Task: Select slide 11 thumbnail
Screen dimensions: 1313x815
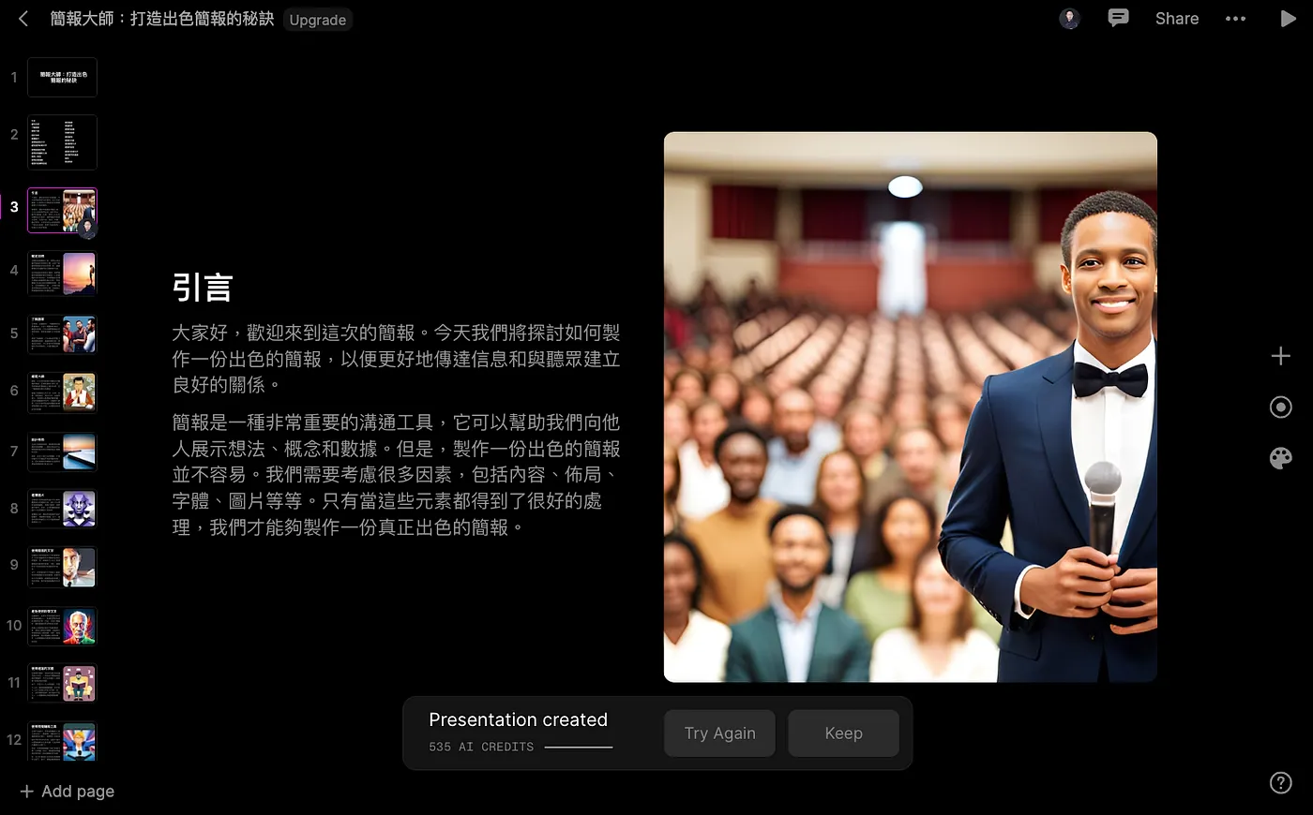Action: [62, 683]
